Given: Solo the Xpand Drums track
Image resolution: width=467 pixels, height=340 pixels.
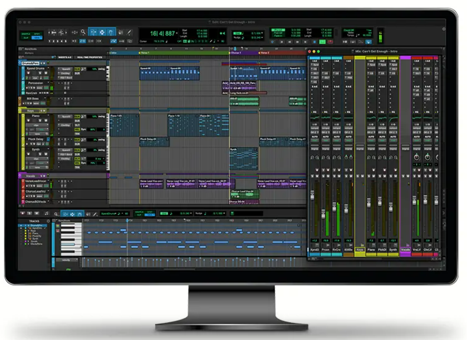Looking at the screenshot, I should coord(40,73).
